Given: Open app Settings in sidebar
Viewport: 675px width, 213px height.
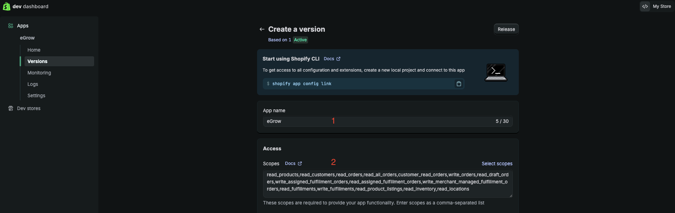Looking at the screenshot, I should 36,95.
